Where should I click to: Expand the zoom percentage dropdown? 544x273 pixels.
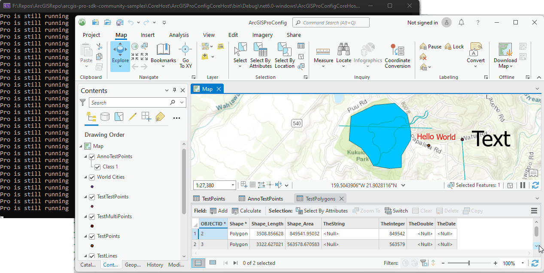tap(523, 263)
